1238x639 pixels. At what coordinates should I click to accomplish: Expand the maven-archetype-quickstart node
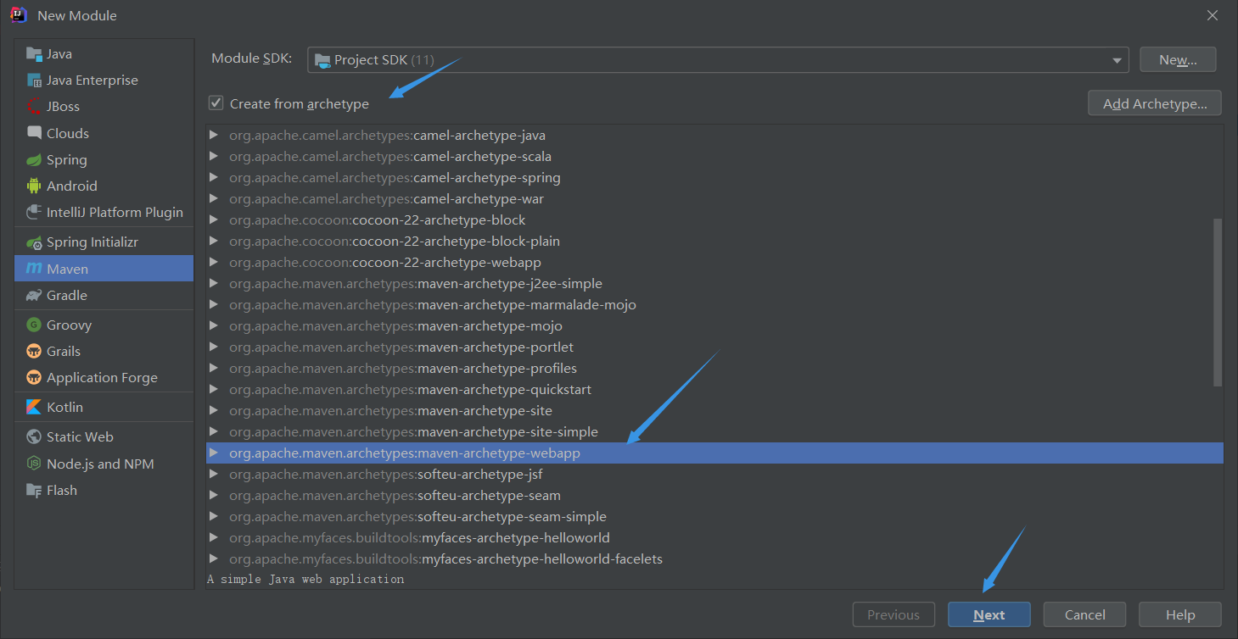click(x=214, y=389)
